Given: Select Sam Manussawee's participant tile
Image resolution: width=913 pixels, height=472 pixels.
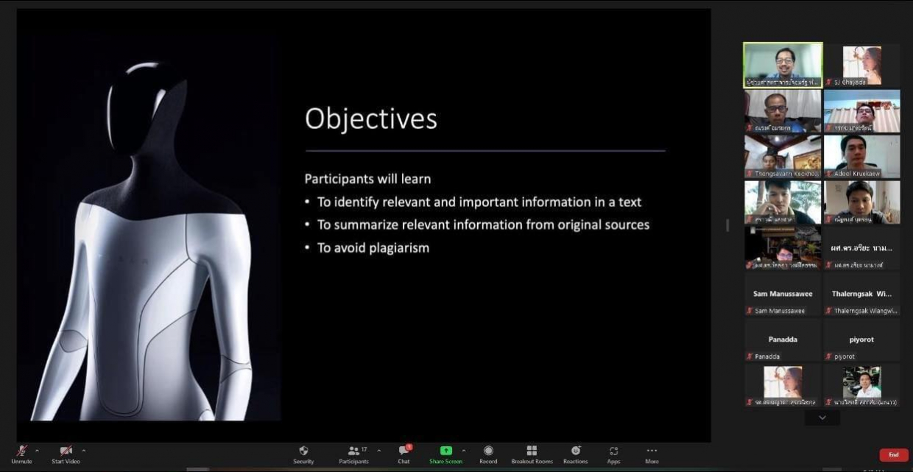Looking at the screenshot, I should pyautogui.click(x=783, y=295).
